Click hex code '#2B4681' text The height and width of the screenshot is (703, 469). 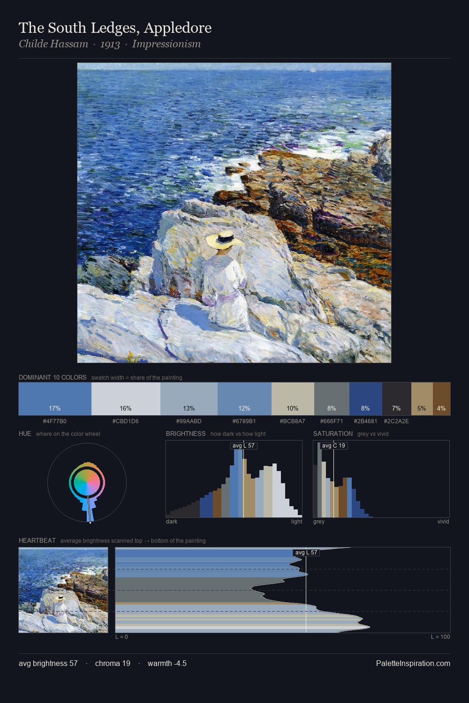366,421
